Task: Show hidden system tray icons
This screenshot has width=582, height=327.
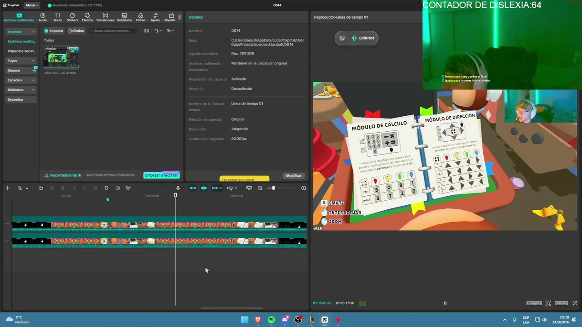Action: tap(504, 320)
